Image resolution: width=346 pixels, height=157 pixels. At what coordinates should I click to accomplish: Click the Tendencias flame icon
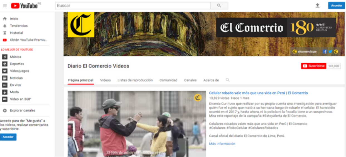4,26
